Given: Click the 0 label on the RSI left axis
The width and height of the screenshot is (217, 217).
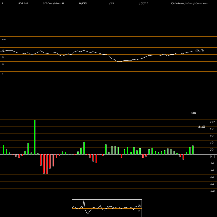Looking at the screenshot, I should pos(2,74).
